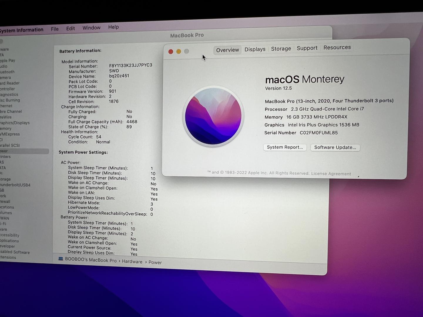This screenshot has height=317, width=423.
Task: Click the System Power Settings heading
Action: coord(83,152)
